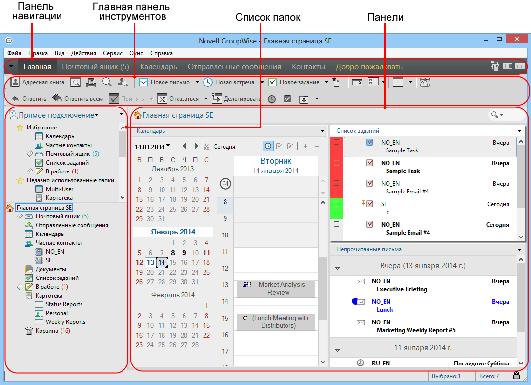Click the rightmost layout icon in navigation bar

(519, 66)
